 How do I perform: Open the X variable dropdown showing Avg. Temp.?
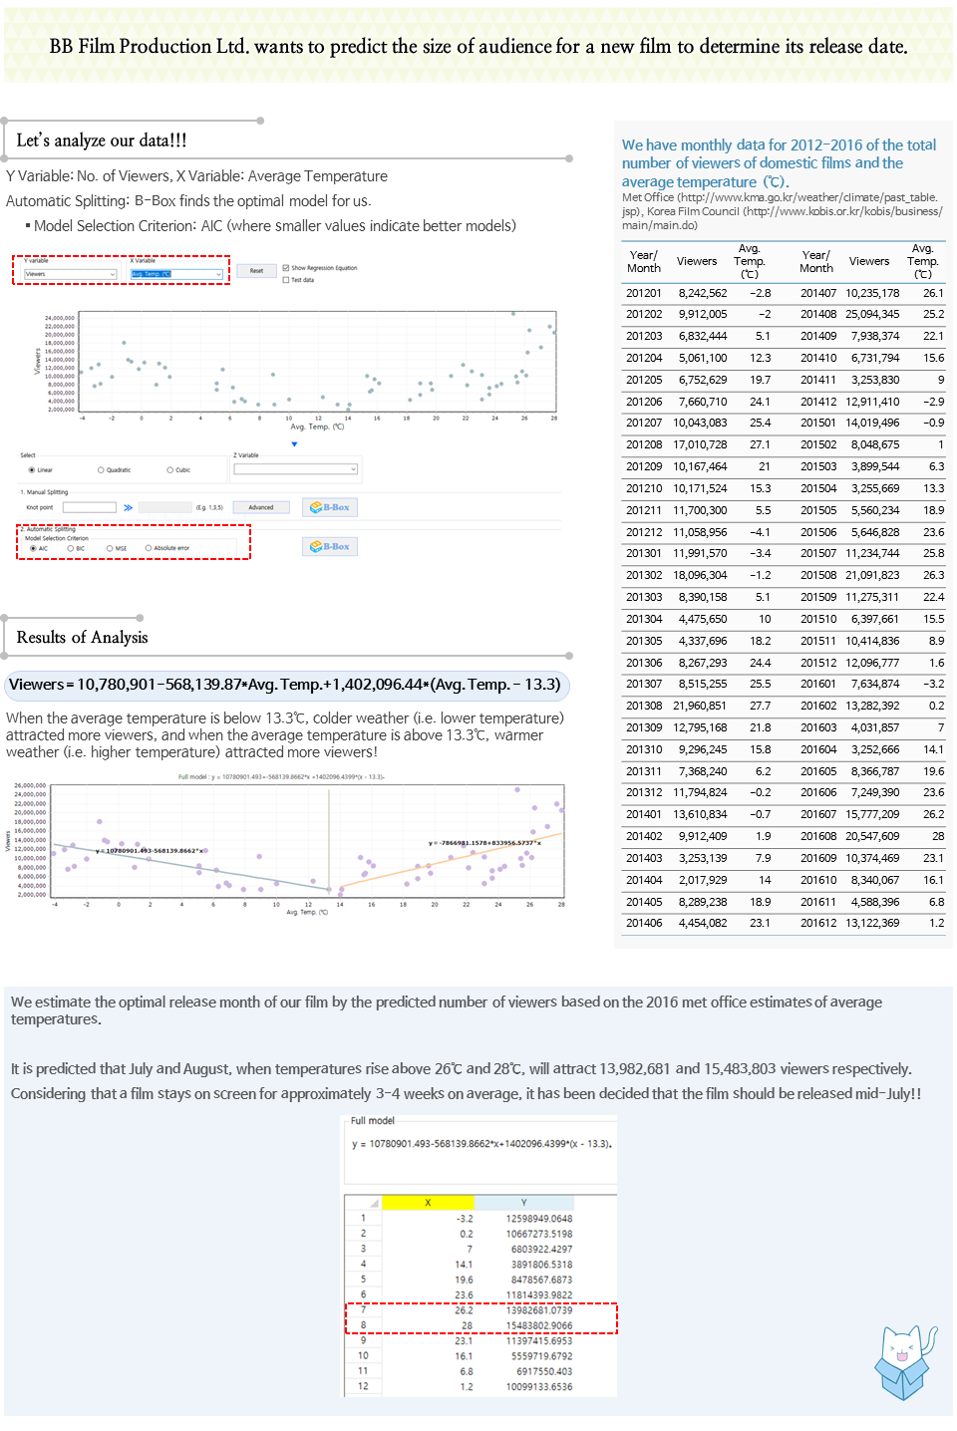(176, 274)
